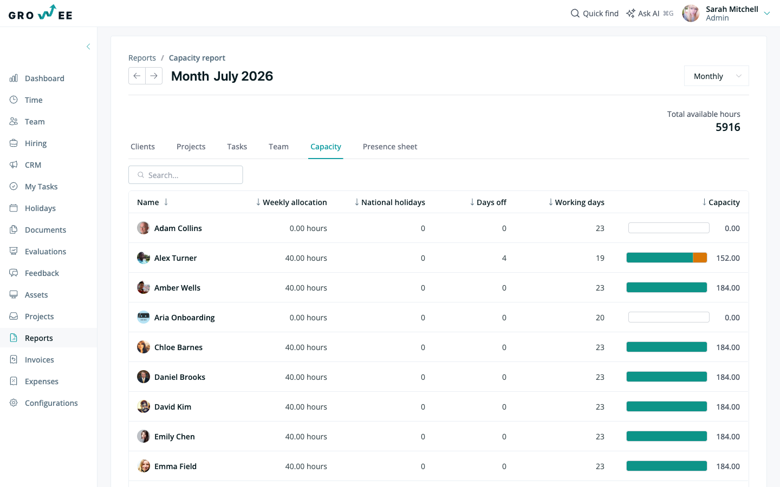Open Adam Collins' name link
This screenshot has height=487, width=780.
coord(178,228)
